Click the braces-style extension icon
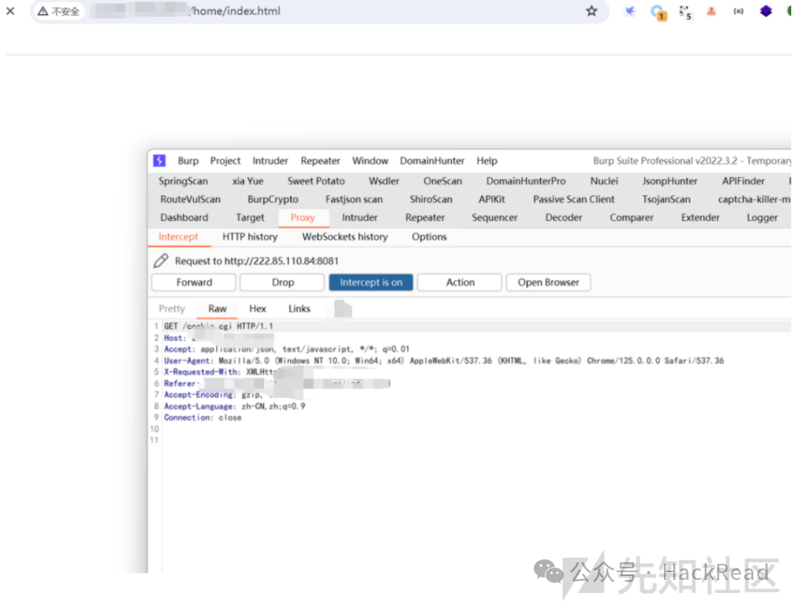 [x=738, y=11]
